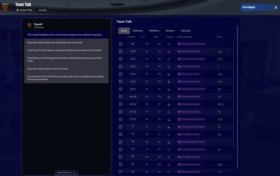Image resolution: width=280 pixels, height=176 pixels.
Task: Click the S2 row body language face icon
Action: coord(180,134)
